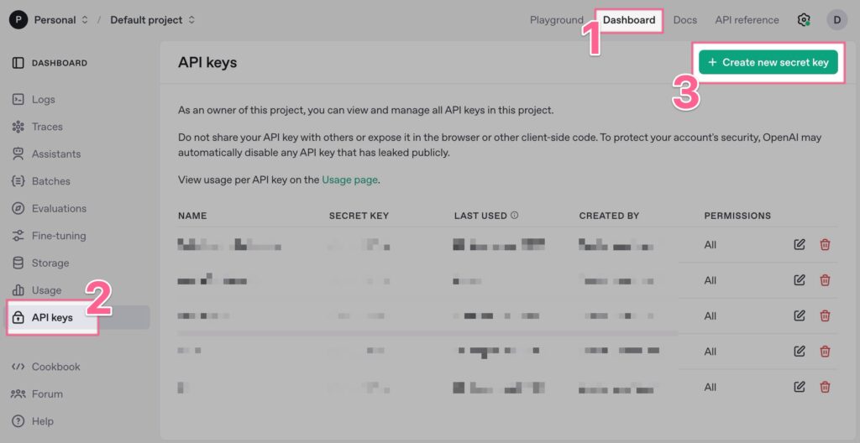Delete the second API key
Screen dimensions: 860x443
tap(825, 280)
